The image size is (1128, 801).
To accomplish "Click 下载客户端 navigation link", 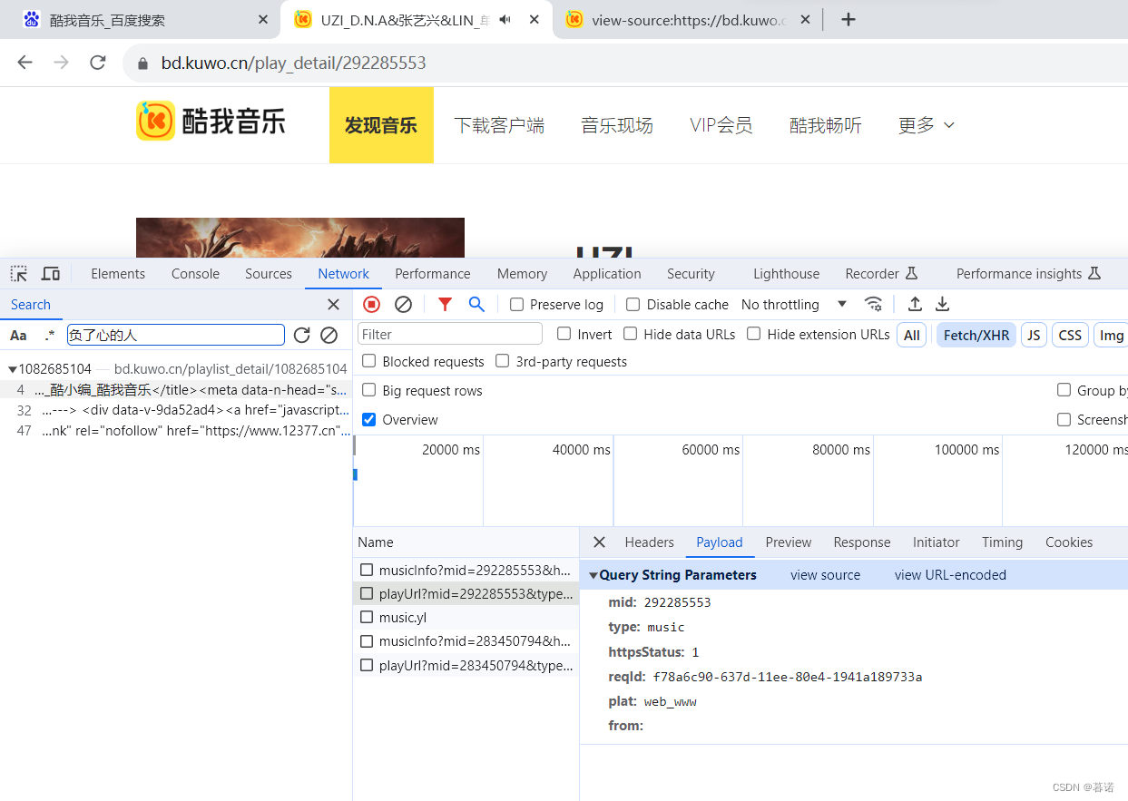I will pyautogui.click(x=499, y=125).
